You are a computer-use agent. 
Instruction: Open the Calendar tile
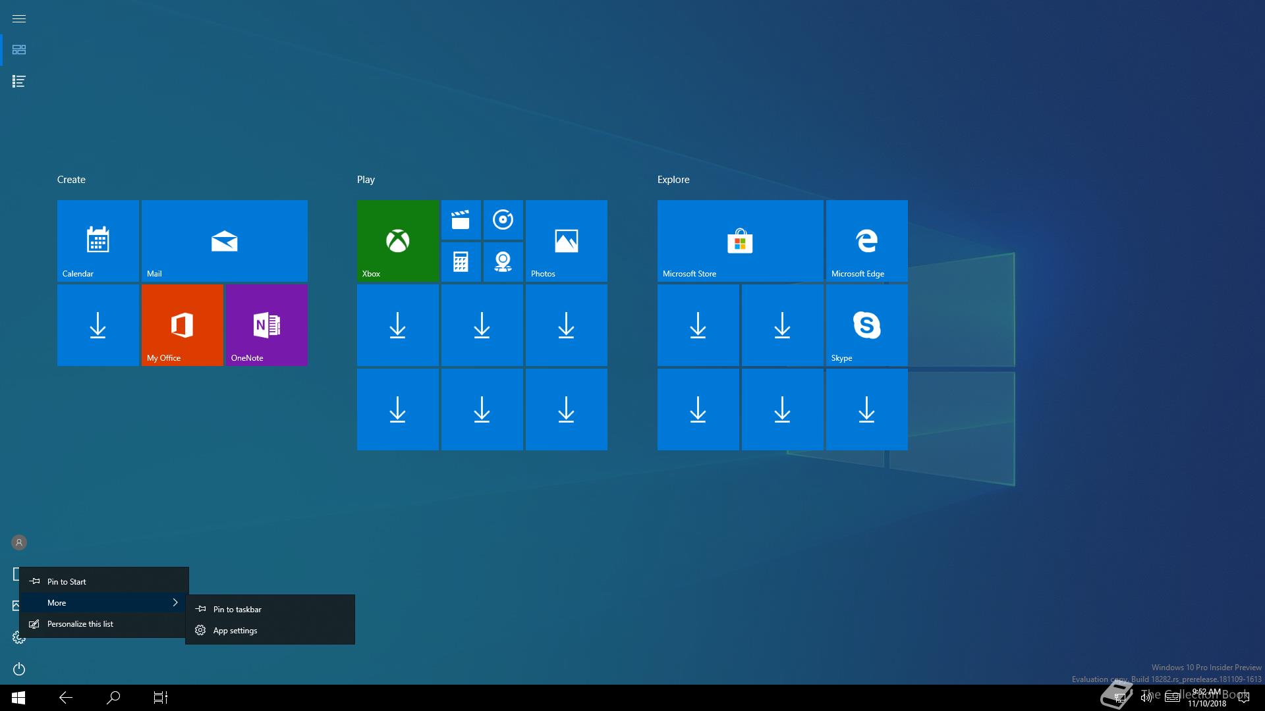pyautogui.click(x=98, y=241)
